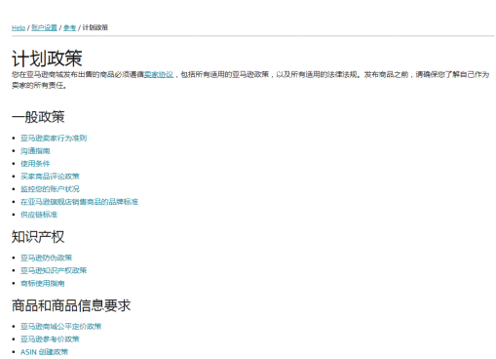Open the ASIN 创建政策 link

pos(44,352)
